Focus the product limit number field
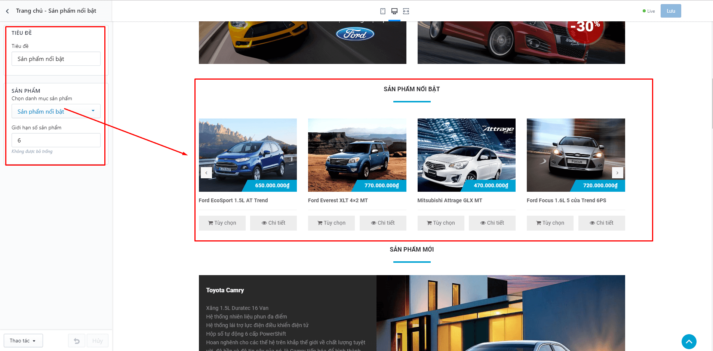 pos(56,140)
